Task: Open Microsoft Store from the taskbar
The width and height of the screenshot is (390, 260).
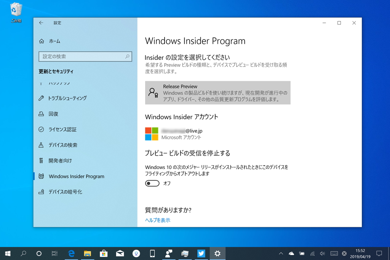Action: click(x=104, y=253)
